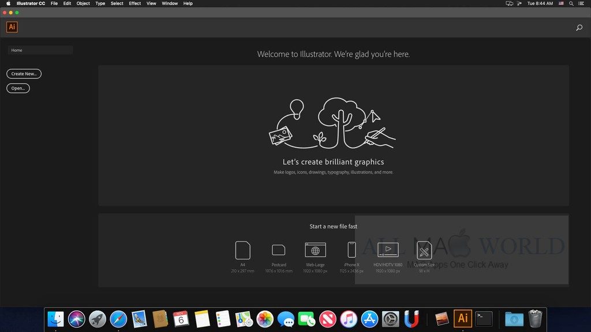The image size is (591, 332).
Task: Open Messages from the dock
Action: 286,319
